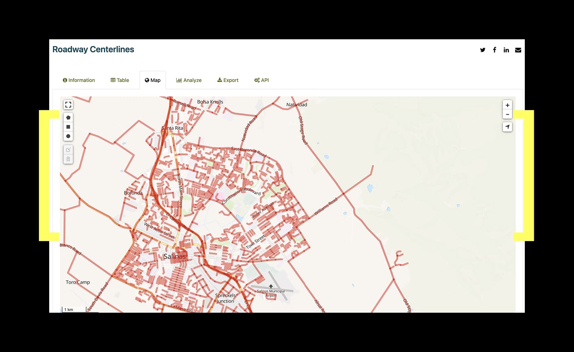Select the polygon draw tool
The image size is (574, 352).
tap(68, 117)
